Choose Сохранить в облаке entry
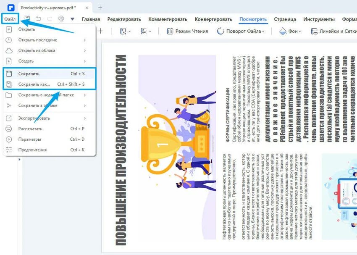This screenshot has height=255, width=357. (50, 105)
